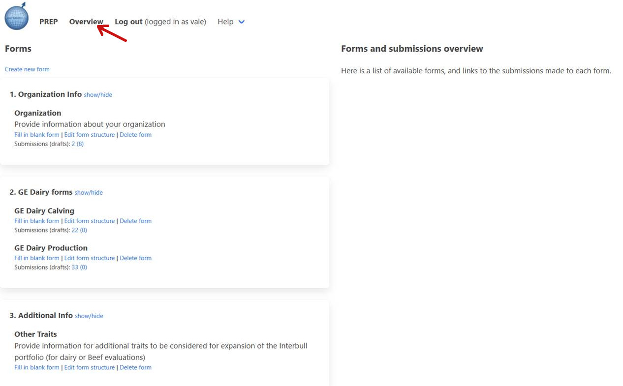The image size is (623, 386).
Task: Go to the Overview page
Action: 86,22
